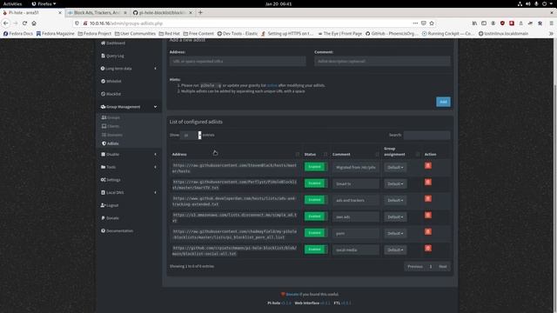This screenshot has width=557, height=313.
Task: Open the Donate sidebar item
Action: click(x=111, y=218)
